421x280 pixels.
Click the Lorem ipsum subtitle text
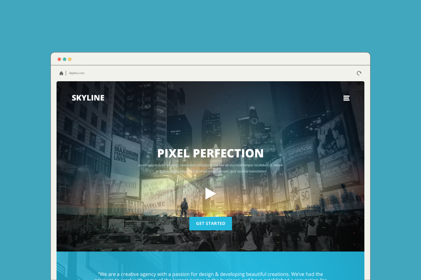coord(210,168)
